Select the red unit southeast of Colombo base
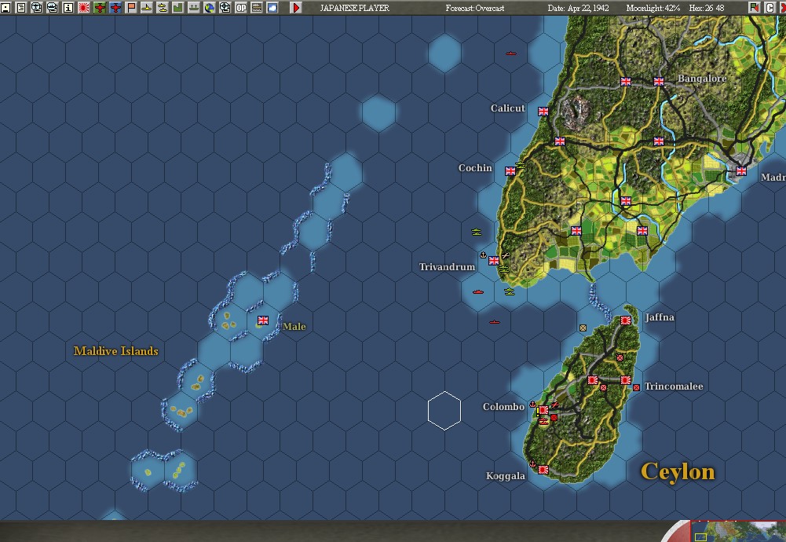This screenshot has height=542, width=786. 554,417
